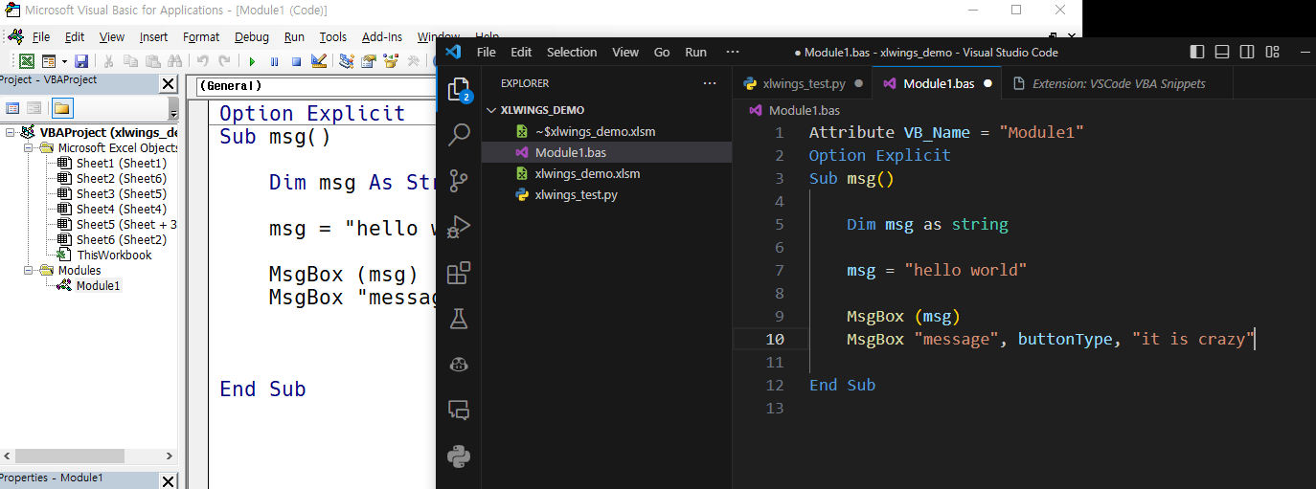Open Search view in VS Code activity bar
Screen dimensions: 1316x489
(460, 134)
